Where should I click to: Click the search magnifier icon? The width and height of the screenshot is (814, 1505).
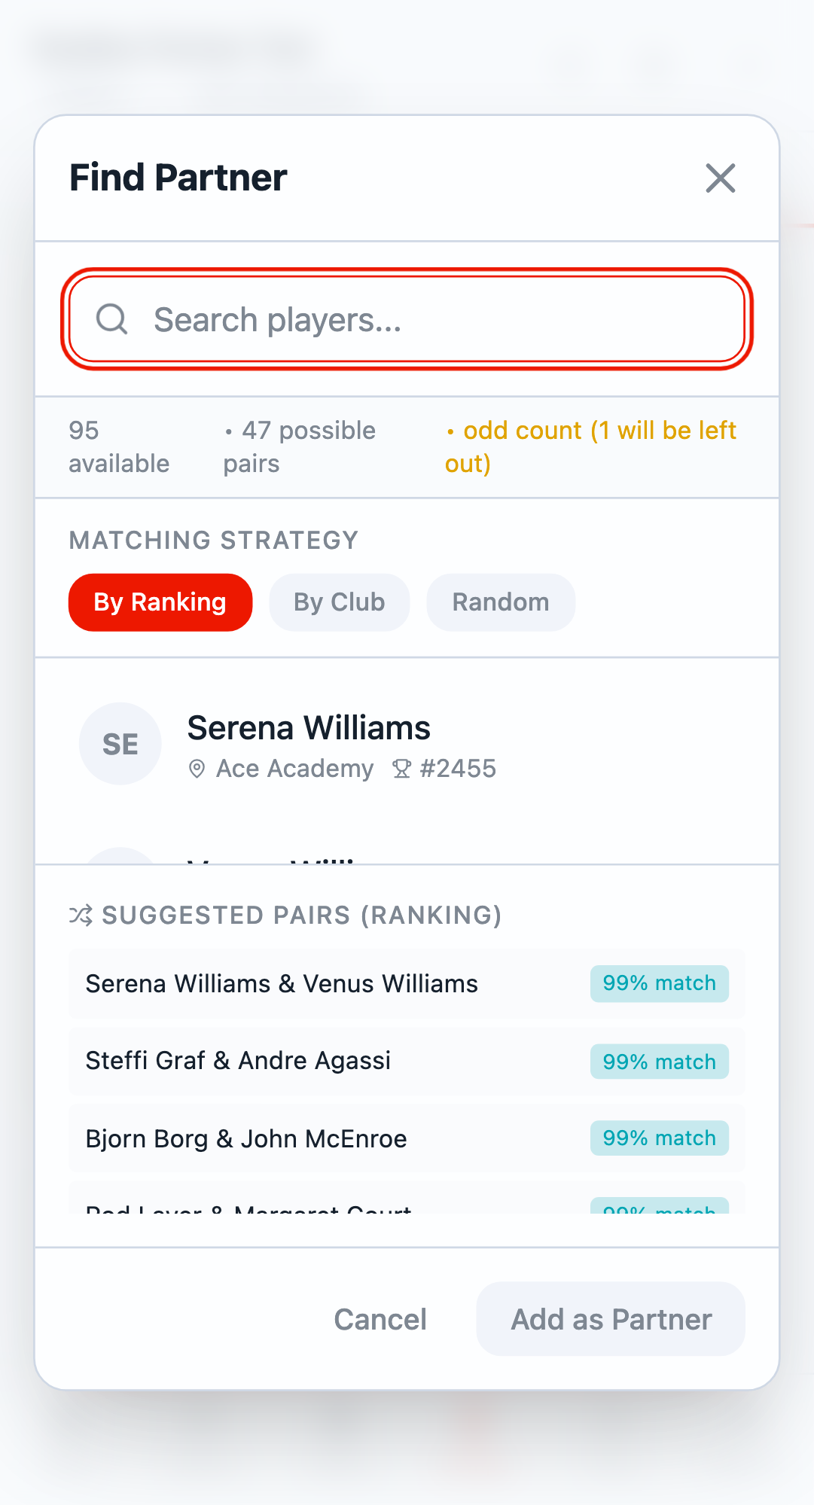[111, 319]
